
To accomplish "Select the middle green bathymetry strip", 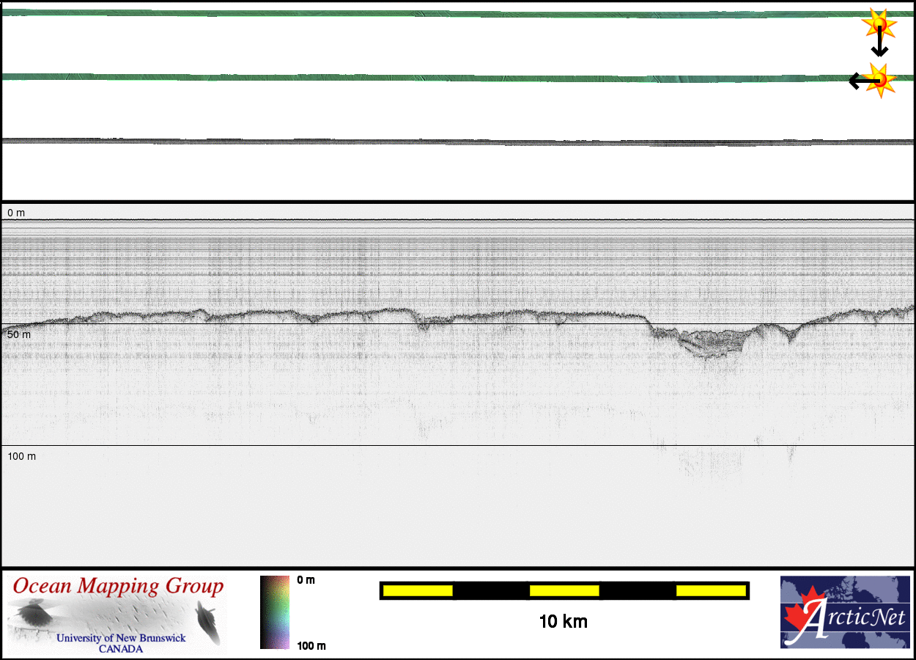I will point(440,77).
